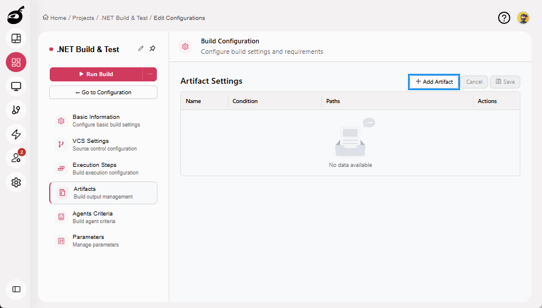Viewport: 542px width, 308px height.
Task: Click the Build Configuration gear icon
Action: pyautogui.click(x=186, y=46)
